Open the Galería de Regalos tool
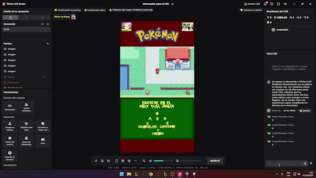316x178 pixels. [x=10, y=155]
